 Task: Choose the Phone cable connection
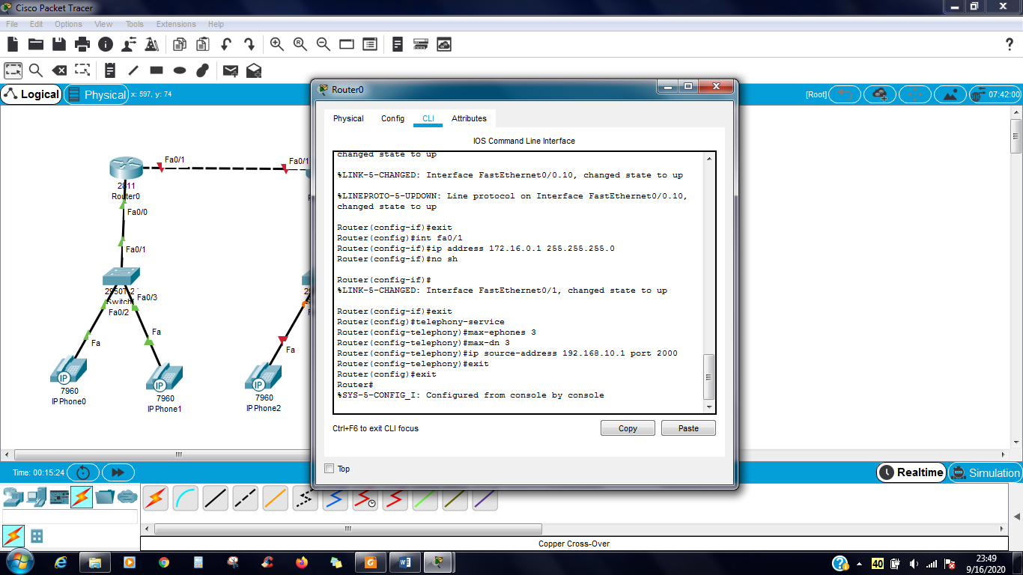click(306, 498)
